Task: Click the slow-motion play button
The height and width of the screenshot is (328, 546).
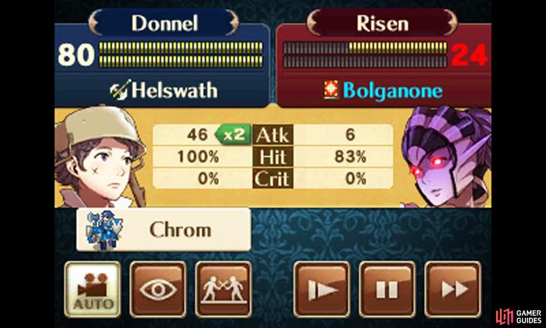Action: pyautogui.click(x=321, y=289)
